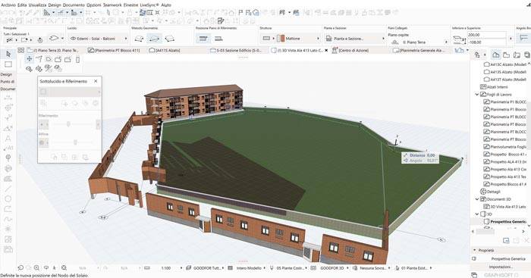Close the Sottolucido e Riferimento palette
This screenshot has height=278, width=531.
click(96, 81)
